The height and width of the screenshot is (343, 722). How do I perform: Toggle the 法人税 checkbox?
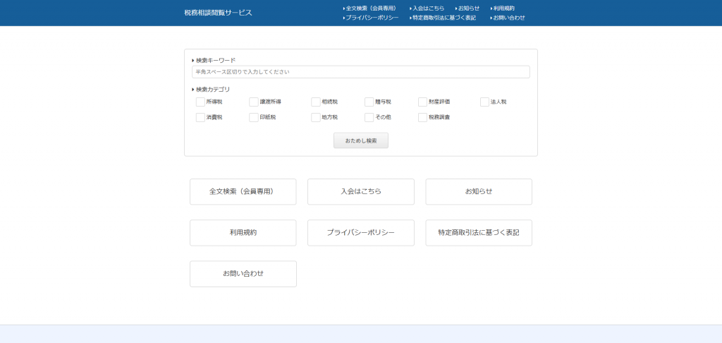484,102
